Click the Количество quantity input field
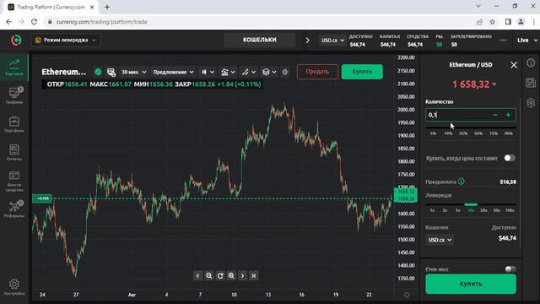The width and height of the screenshot is (540, 304). point(471,115)
